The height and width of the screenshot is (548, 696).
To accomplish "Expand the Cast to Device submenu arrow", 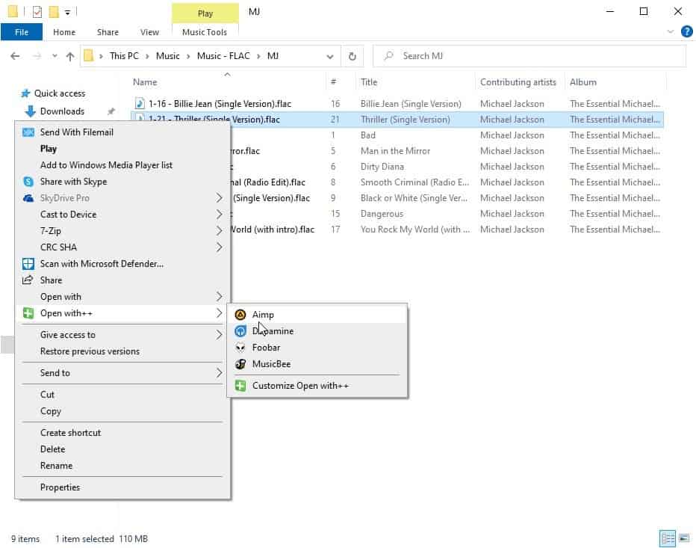I will click(x=219, y=215).
